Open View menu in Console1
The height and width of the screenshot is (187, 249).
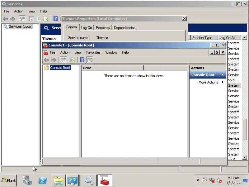coord(78,52)
